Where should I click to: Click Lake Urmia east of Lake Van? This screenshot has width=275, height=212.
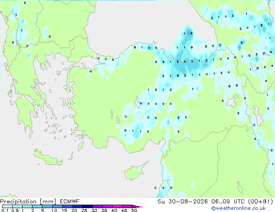(x=258, y=115)
